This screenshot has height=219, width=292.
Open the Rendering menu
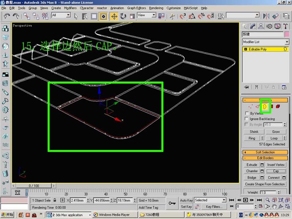click(156, 8)
